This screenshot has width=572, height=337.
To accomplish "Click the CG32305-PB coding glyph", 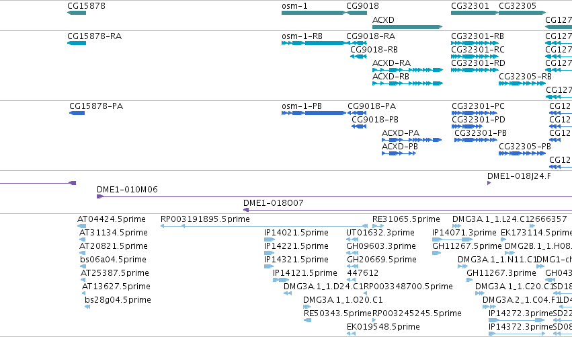I will click(x=522, y=153).
